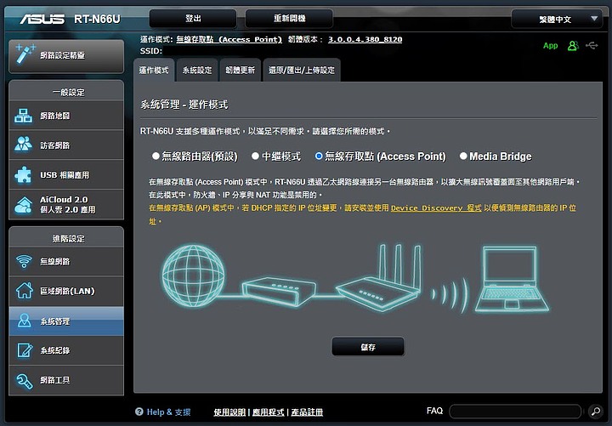Click the 區域網路(LAN) house icon
612x426 pixels.
coord(24,291)
